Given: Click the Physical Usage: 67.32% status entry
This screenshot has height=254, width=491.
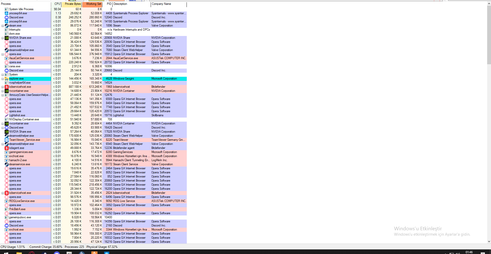Looking at the screenshot, I should 102,247.
